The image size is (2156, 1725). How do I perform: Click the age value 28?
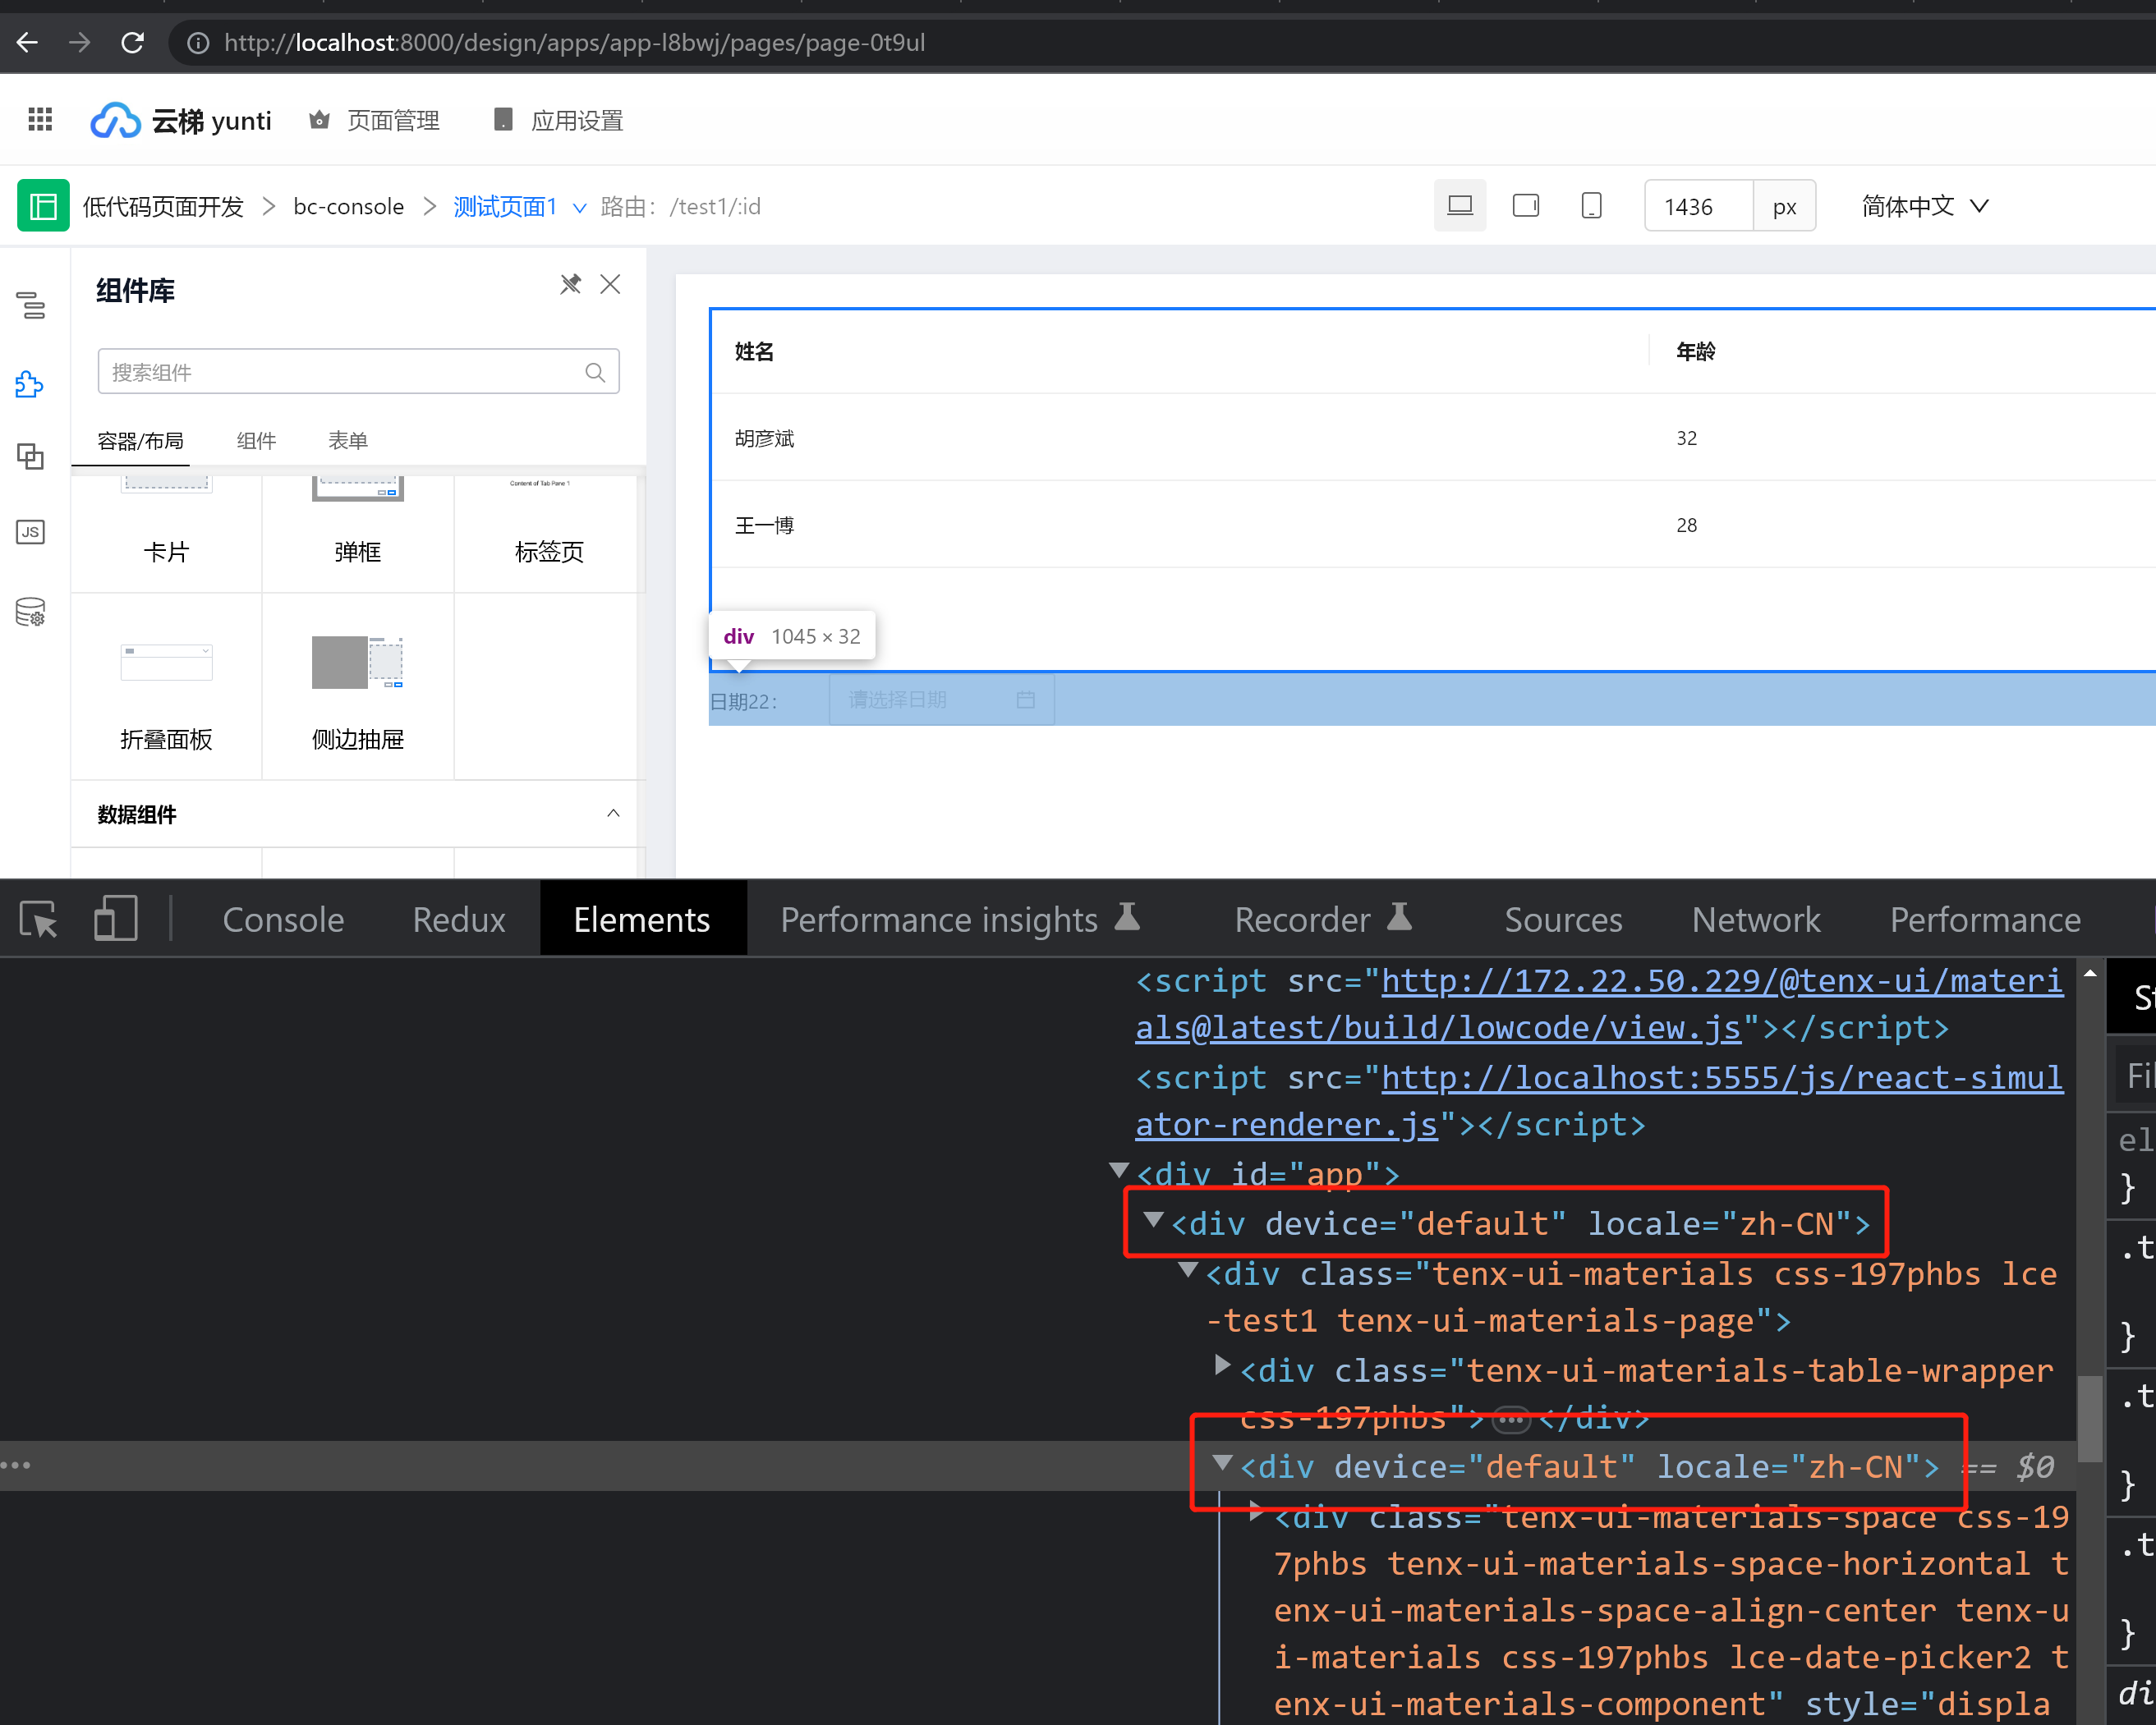click(x=1687, y=525)
